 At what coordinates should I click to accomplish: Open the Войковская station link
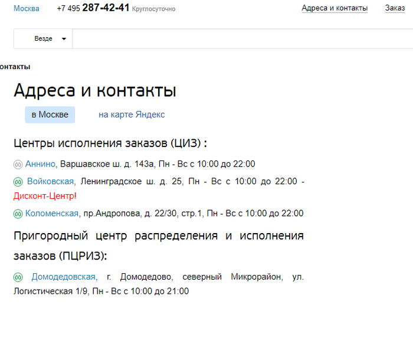pyautogui.click(x=50, y=181)
